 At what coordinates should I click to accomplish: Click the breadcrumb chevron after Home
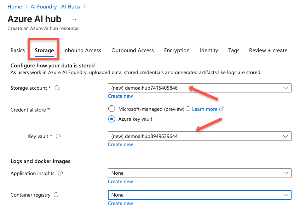(x=26, y=6)
